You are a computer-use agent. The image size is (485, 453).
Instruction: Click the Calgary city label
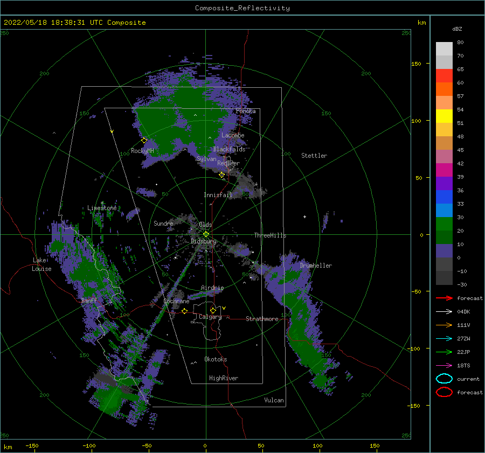(x=210, y=317)
